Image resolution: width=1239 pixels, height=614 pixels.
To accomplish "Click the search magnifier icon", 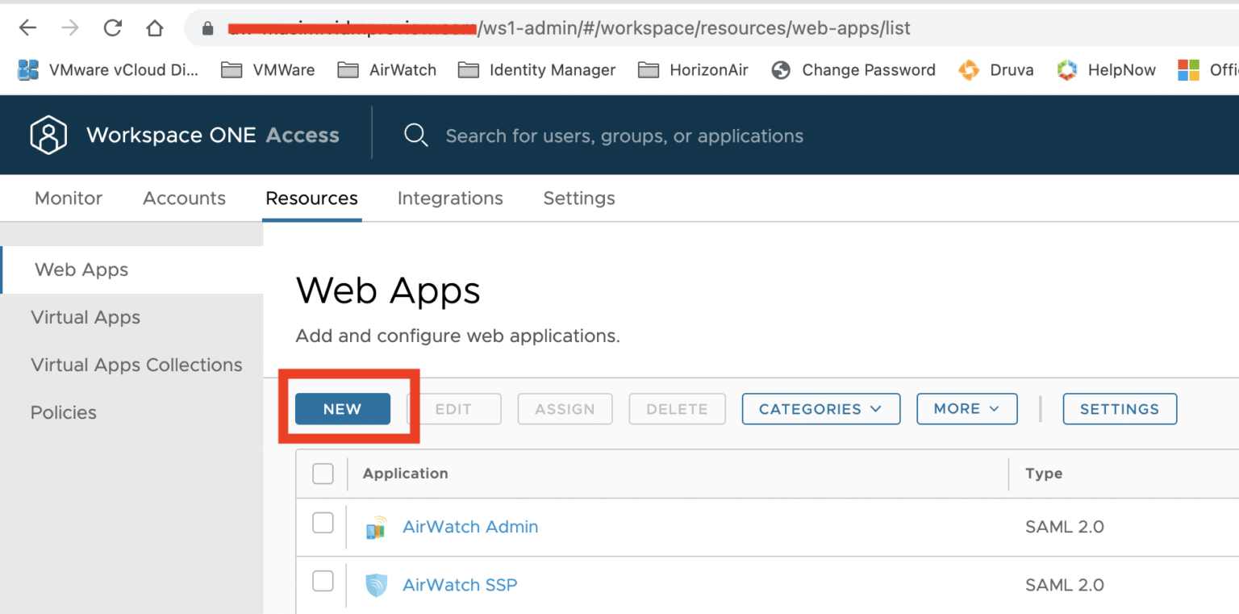I will [416, 135].
